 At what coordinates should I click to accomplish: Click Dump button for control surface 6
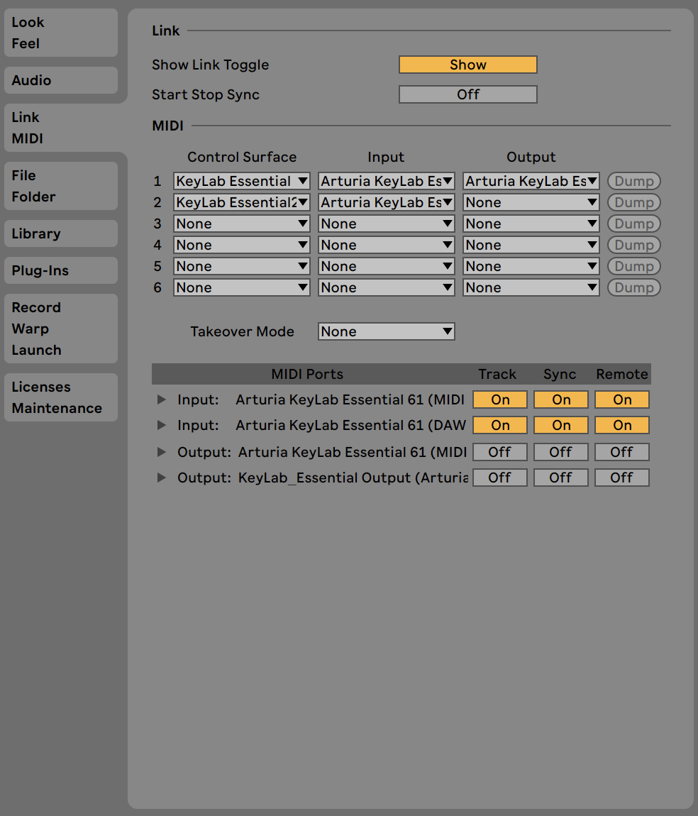(x=634, y=288)
